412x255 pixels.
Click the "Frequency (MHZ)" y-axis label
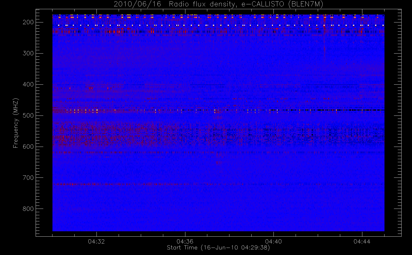click(16, 123)
